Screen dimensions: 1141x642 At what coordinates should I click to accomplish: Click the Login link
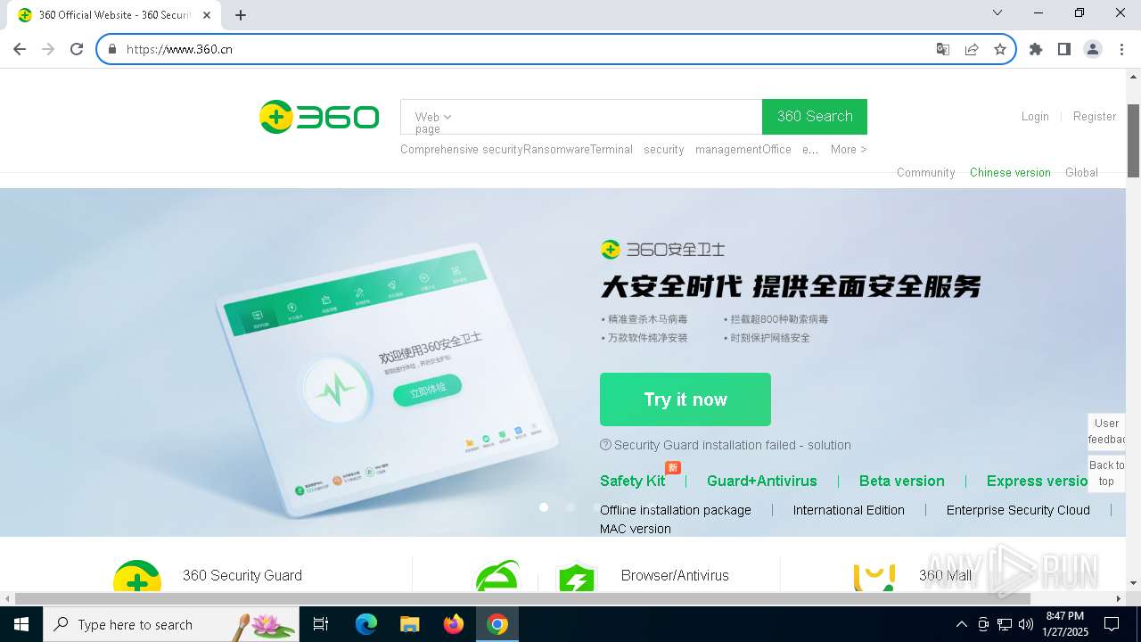coord(1035,116)
